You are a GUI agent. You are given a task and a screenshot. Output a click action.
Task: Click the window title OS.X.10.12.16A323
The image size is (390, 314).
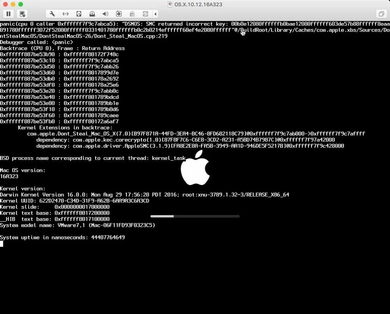[198, 4]
